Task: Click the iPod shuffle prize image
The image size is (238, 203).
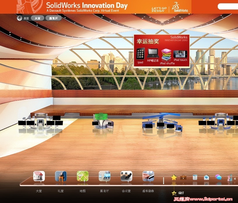Action: [166, 55]
